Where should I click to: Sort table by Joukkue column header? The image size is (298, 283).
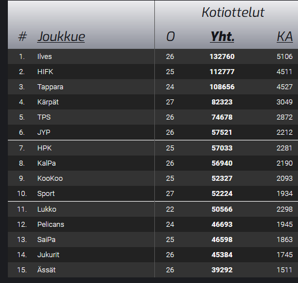tap(61, 36)
